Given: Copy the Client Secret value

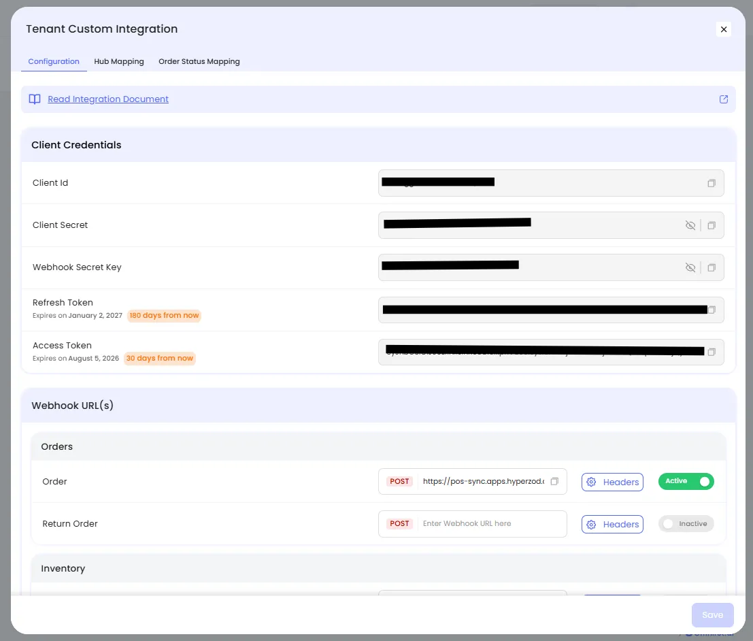Looking at the screenshot, I should (712, 225).
